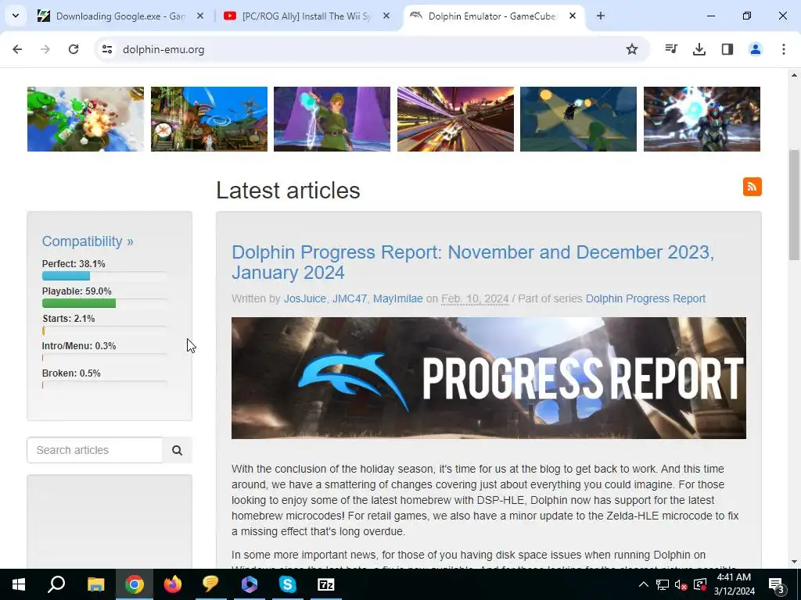The height and width of the screenshot is (600, 801).
Task: Open the notification center icon
Action: (777, 584)
